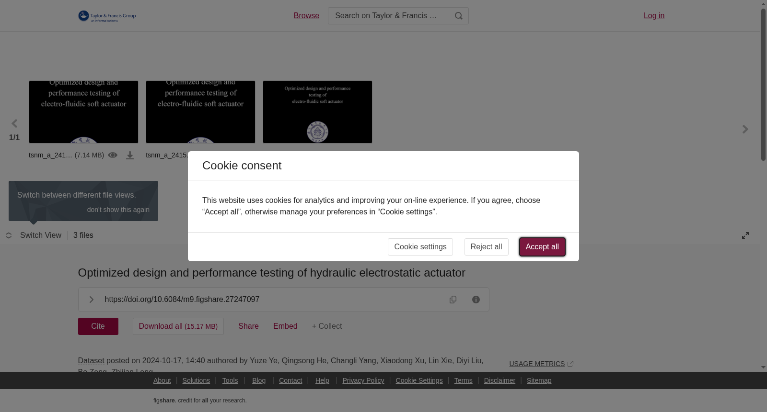Open second file thumbnail
The height and width of the screenshot is (412, 767).
tap(200, 112)
